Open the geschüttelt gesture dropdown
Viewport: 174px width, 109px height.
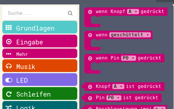130,35
